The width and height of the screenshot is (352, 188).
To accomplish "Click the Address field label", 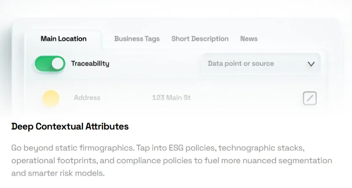I will point(87,98).
